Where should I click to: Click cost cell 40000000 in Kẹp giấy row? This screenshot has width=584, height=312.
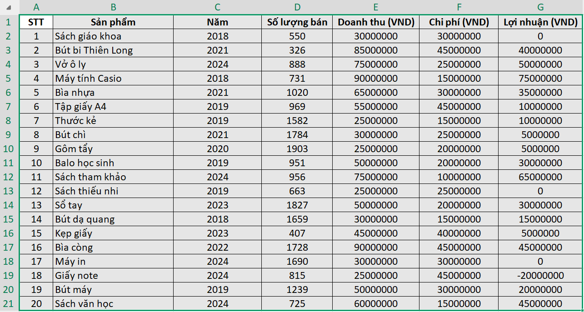[459, 233]
